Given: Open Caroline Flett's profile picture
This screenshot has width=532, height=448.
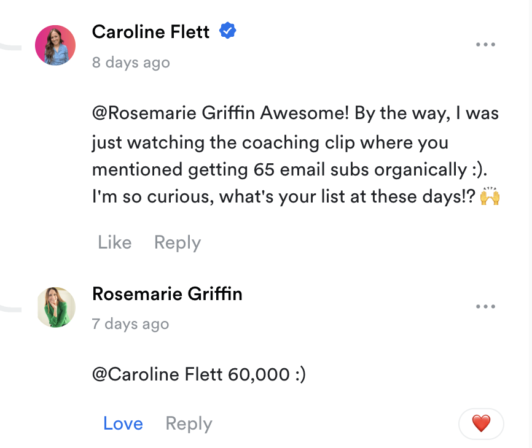Looking at the screenshot, I should [x=55, y=45].
